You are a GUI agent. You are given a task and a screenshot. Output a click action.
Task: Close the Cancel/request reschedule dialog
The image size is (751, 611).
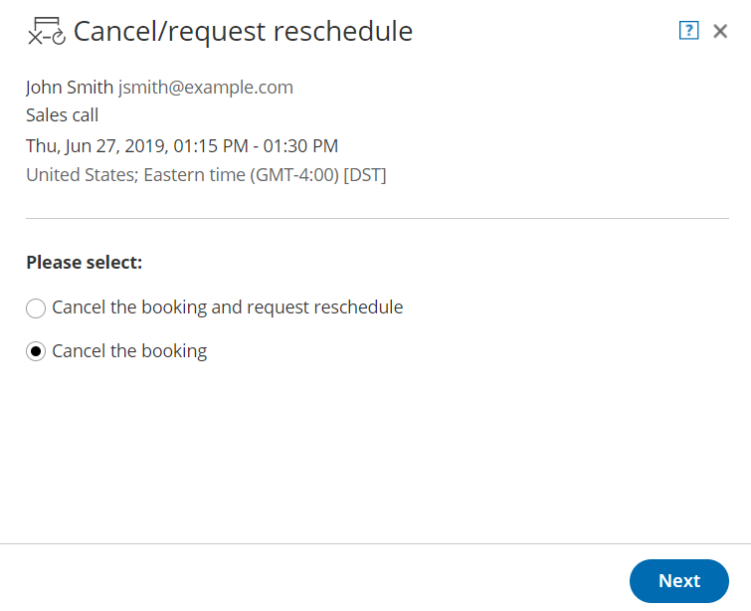tap(720, 32)
